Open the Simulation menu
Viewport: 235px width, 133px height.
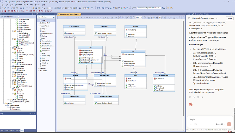pyautogui.click(x=18, y=5)
